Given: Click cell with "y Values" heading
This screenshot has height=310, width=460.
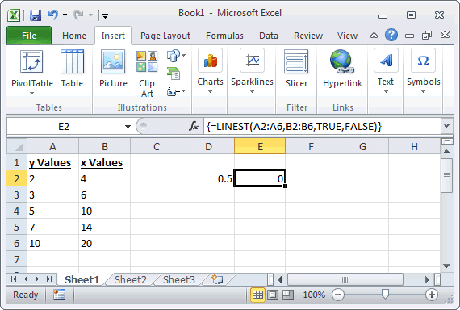Looking at the screenshot, I should point(52,162).
